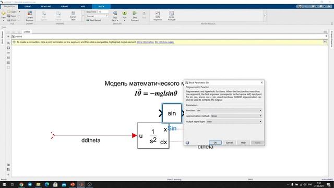Click the Stop simulation button
Image resolution: width=334 pixels, height=188 pixels.
[144, 15]
